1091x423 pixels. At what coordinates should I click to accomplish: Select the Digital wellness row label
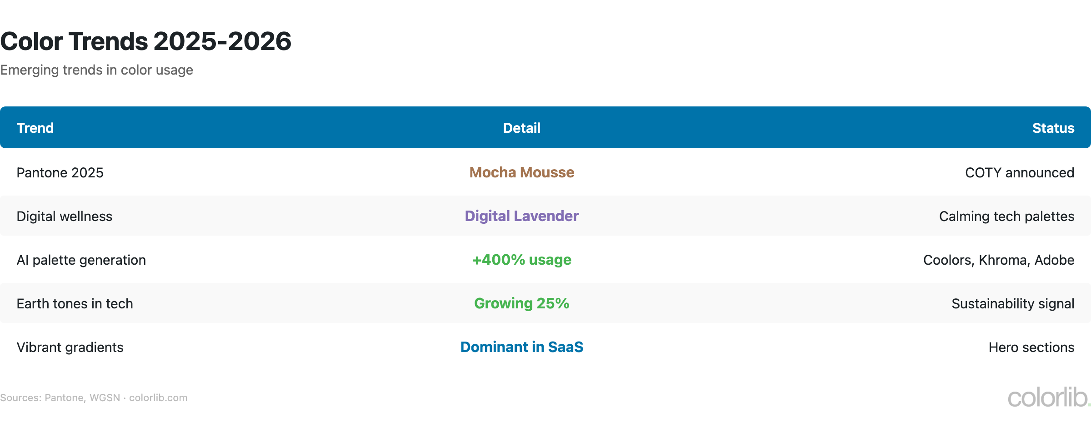(65, 217)
